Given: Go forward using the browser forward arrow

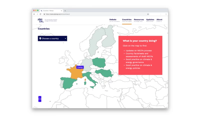Looking at the screenshot, I should 37,14.
